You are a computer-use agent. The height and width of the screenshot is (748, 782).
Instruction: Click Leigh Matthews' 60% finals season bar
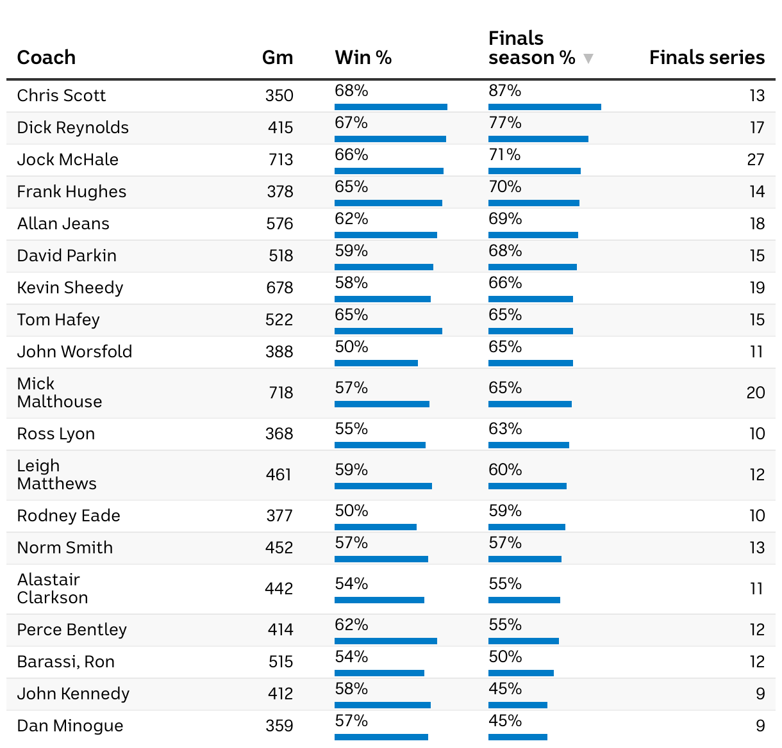[527, 486]
